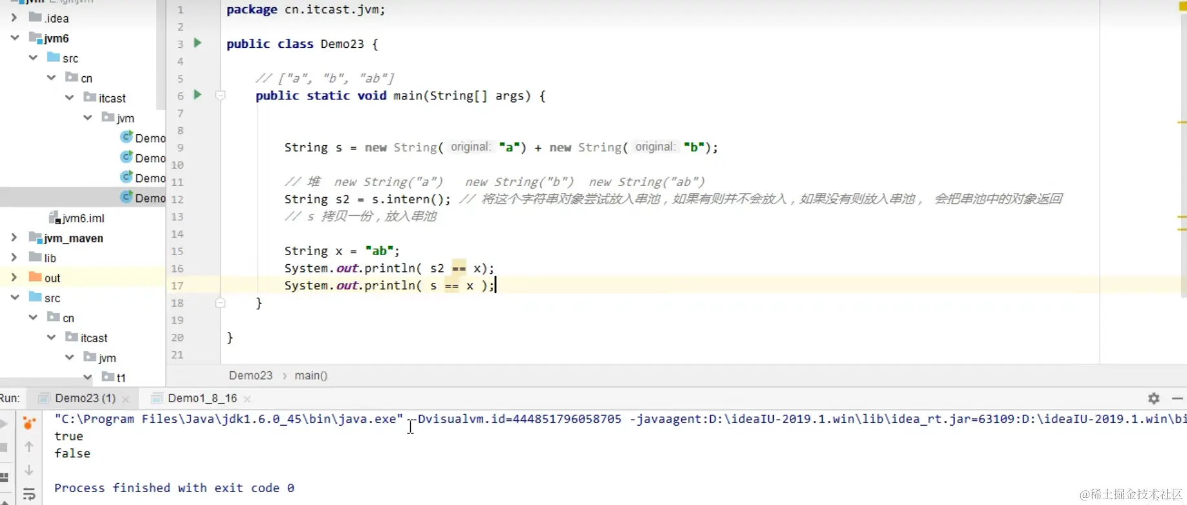Toggle soft-wrap in run console

[x=29, y=495]
